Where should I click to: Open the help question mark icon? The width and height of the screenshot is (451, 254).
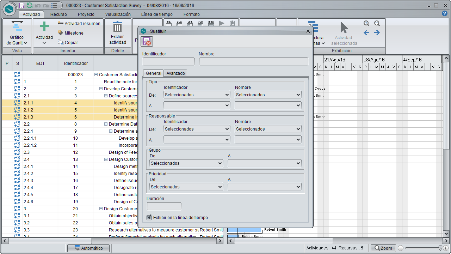click(445, 13)
